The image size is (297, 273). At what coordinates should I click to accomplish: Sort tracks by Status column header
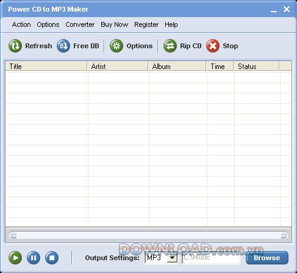pos(257,67)
